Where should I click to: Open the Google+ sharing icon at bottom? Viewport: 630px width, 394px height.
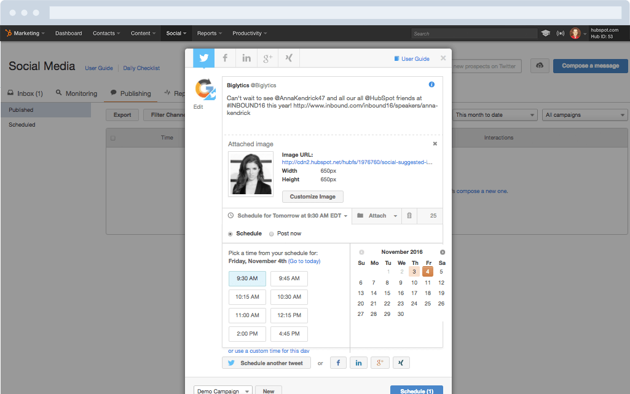tap(380, 363)
